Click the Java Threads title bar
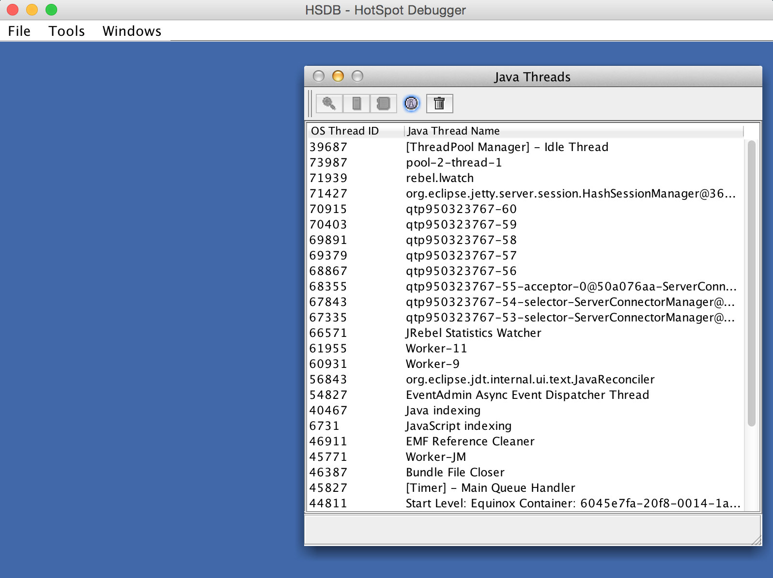This screenshot has width=773, height=578. (x=533, y=76)
